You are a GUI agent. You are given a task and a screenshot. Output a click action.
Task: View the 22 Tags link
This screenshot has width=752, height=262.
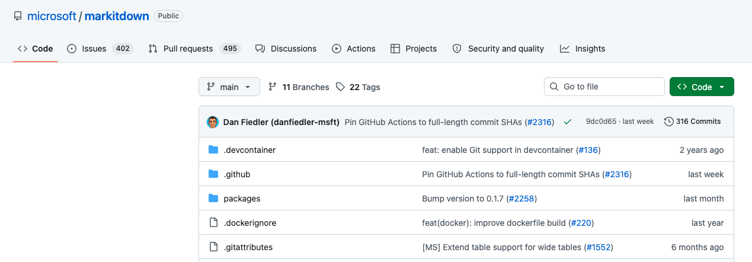358,87
